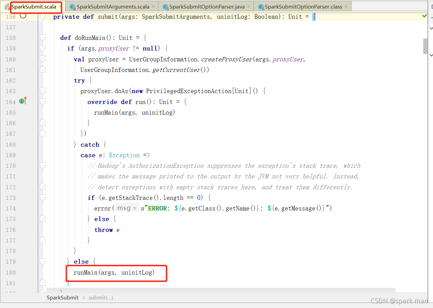Image resolution: width=433 pixels, height=308 pixels.
Task: Click the file icon on SparkSubmit.scala tab
Action: tap(7, 7)
